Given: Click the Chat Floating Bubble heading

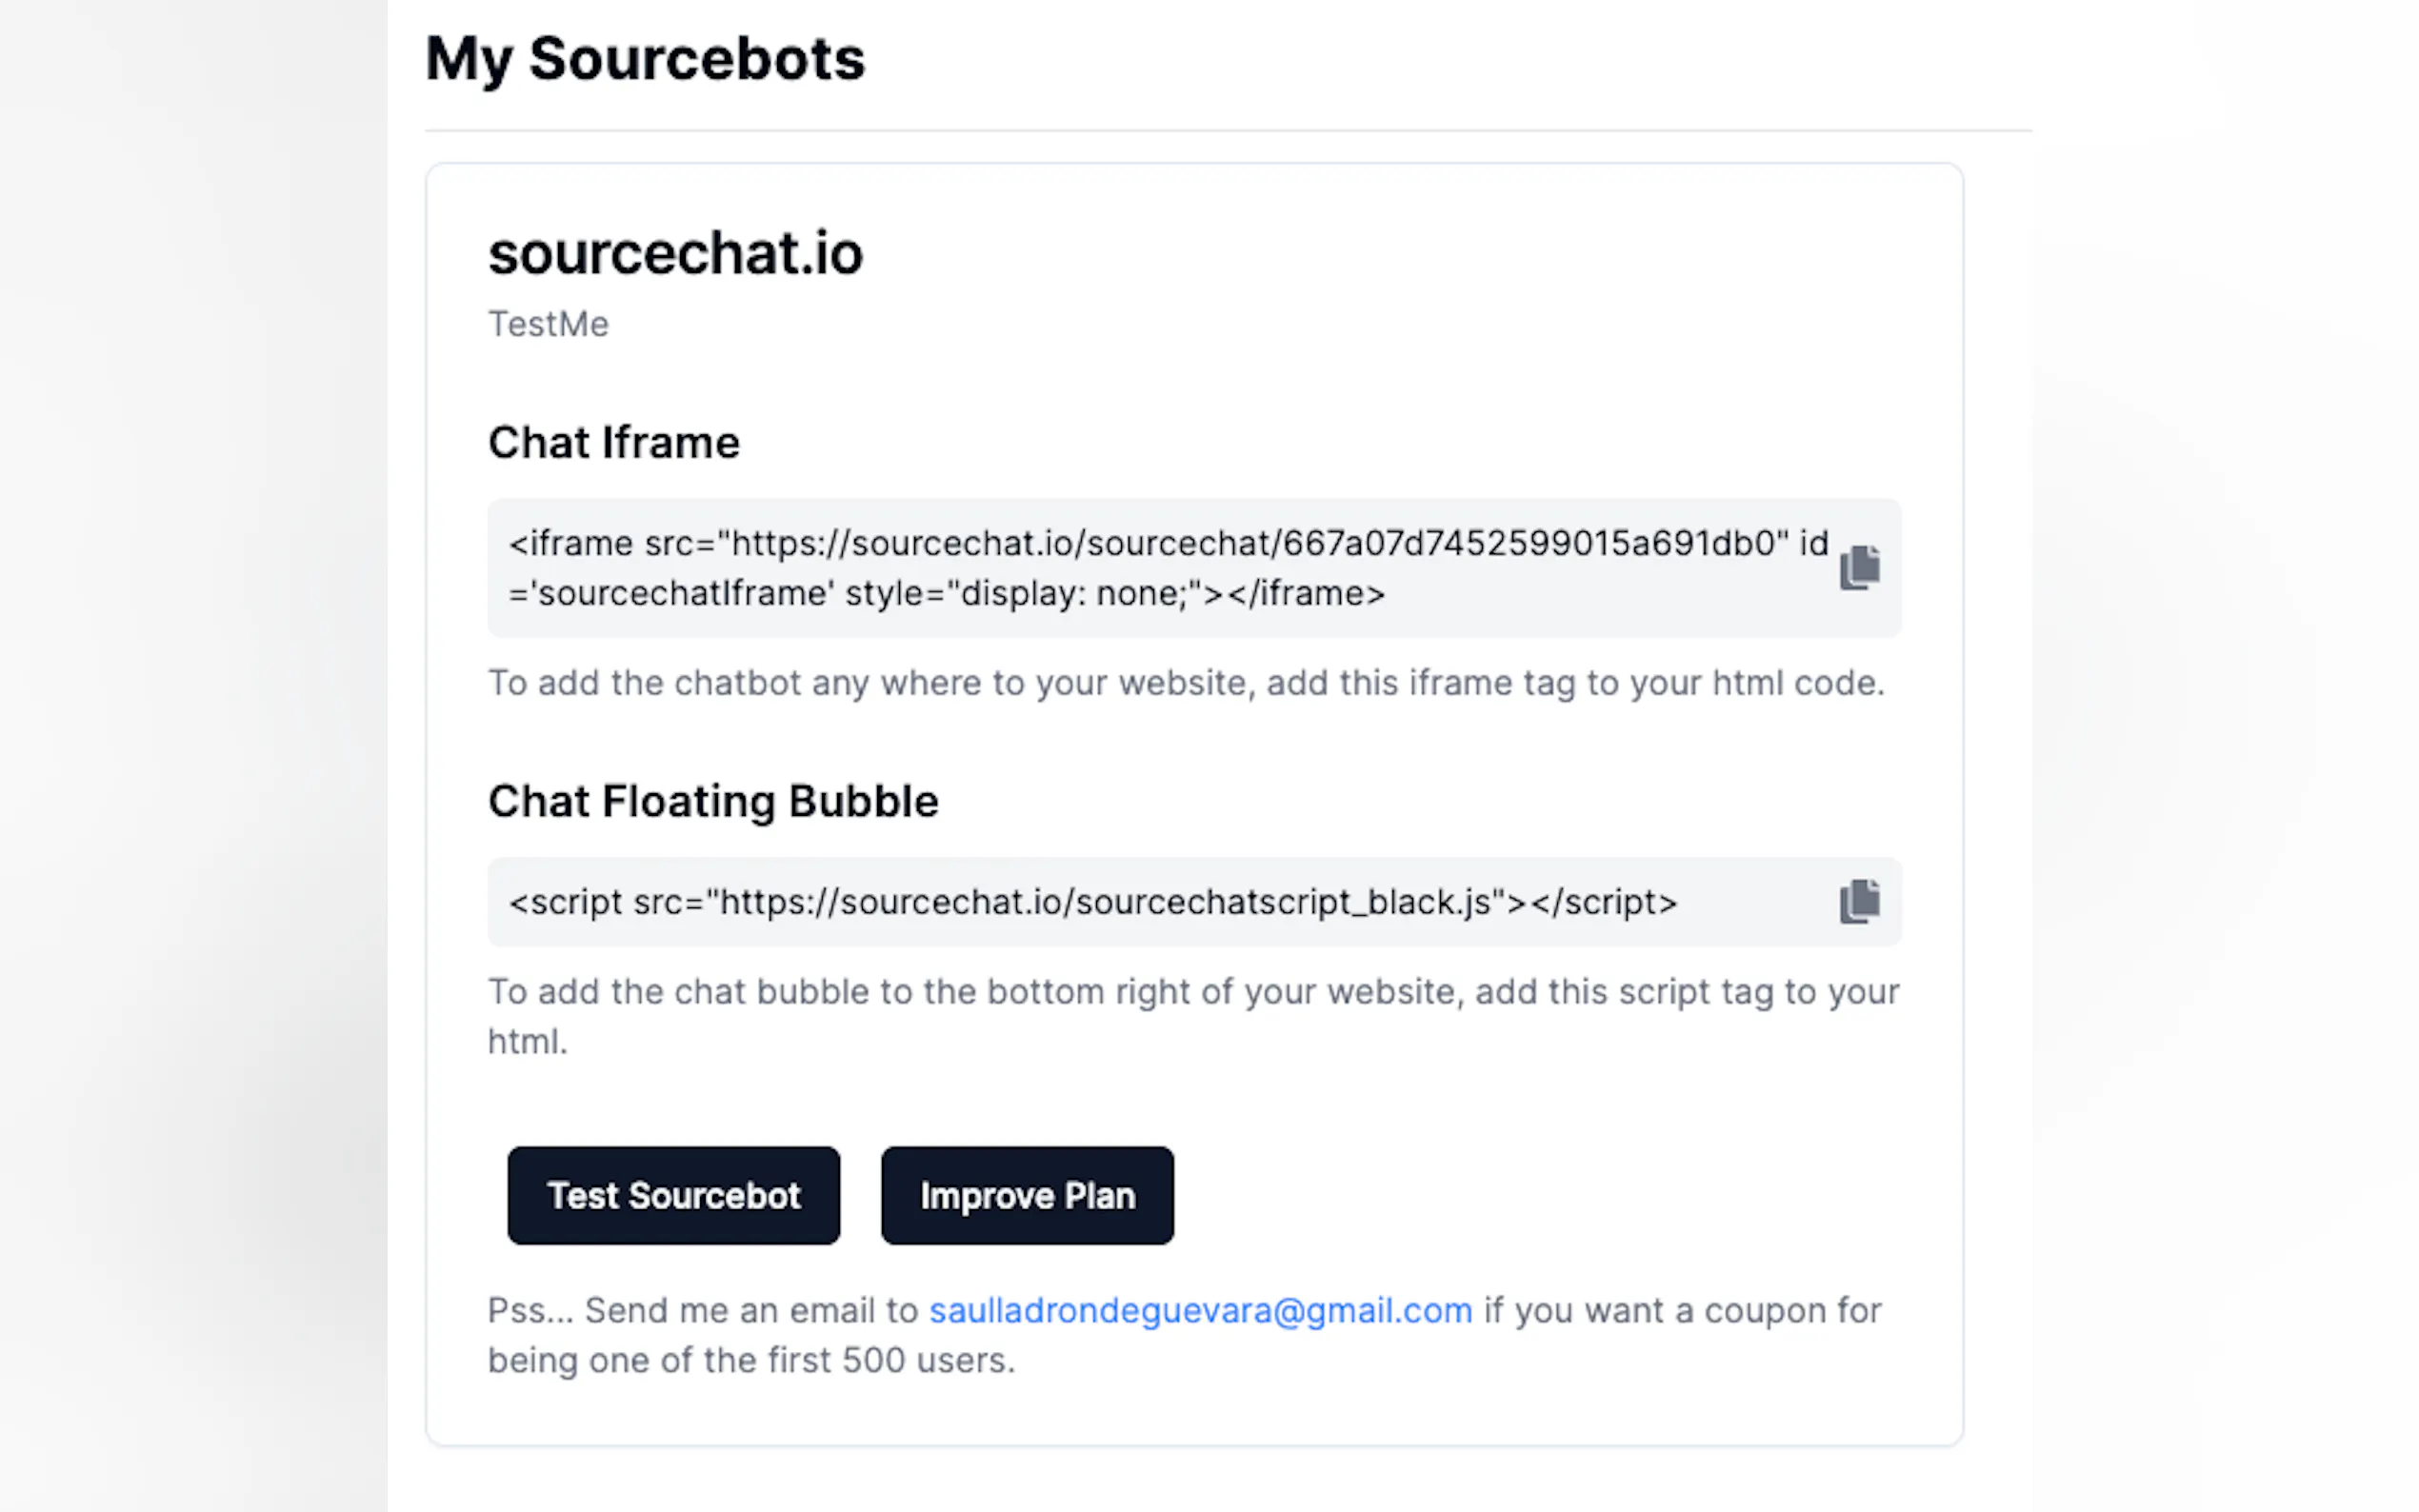Looking at the screenshot, I should click(713, 801).
